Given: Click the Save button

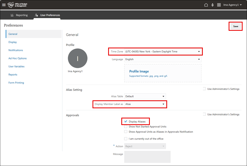Looking at the screenshot, I should pyautogui.click(x=236, y=26).
